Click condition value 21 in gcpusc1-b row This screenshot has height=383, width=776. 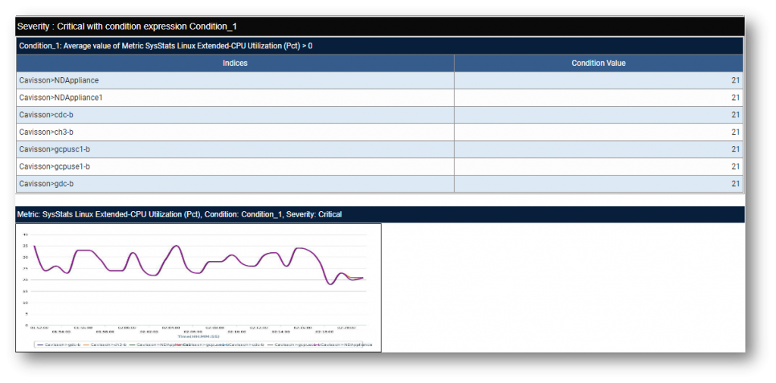point(599,149)
